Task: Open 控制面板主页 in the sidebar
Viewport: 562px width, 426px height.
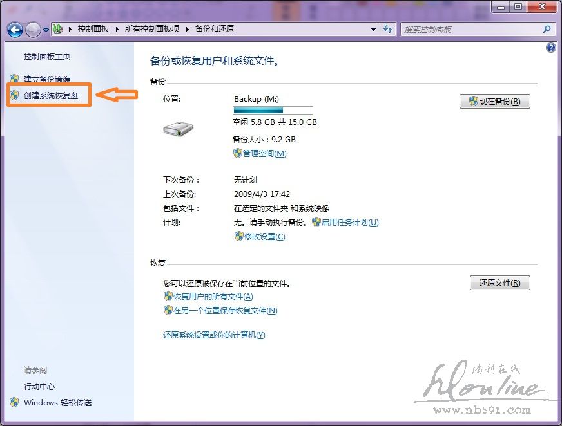Action: click(x=47, y=56)
